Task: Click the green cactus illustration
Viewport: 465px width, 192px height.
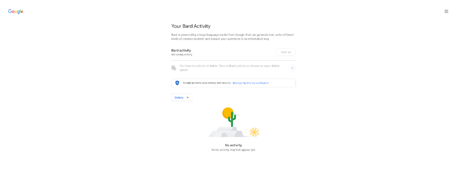Action: [232, 119]
